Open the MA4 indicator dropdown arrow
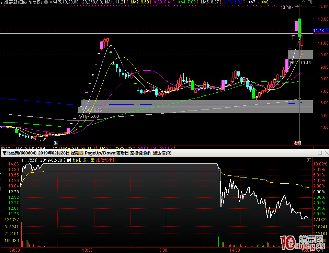329x253 pixels. [46, 2]
